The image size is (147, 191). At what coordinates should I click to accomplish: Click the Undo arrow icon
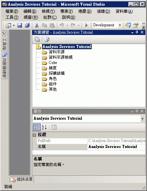click(62, 25)
